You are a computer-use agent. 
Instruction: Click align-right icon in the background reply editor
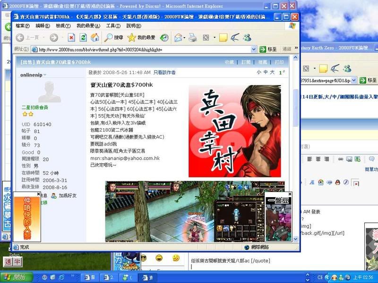[x=326, y=159]
